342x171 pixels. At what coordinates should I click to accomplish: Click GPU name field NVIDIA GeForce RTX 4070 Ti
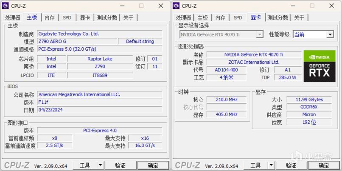(x=254, y=54)
